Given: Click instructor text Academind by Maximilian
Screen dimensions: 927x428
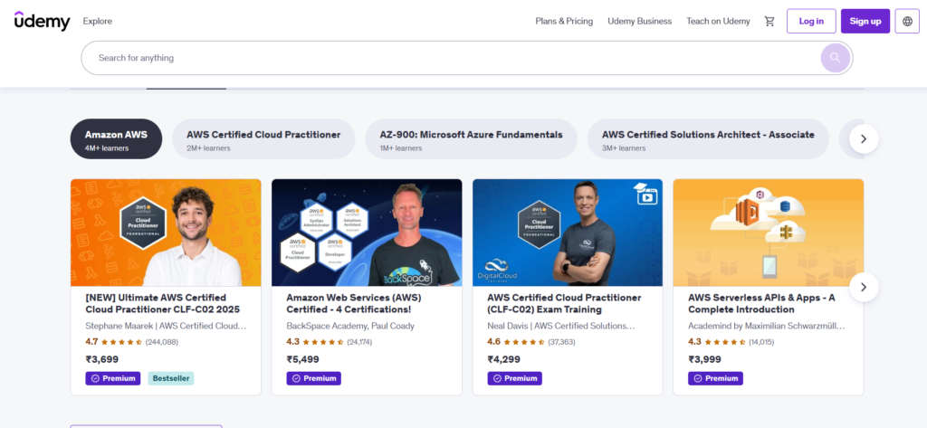Looking at the screenshot, I should tap(767, 326).
